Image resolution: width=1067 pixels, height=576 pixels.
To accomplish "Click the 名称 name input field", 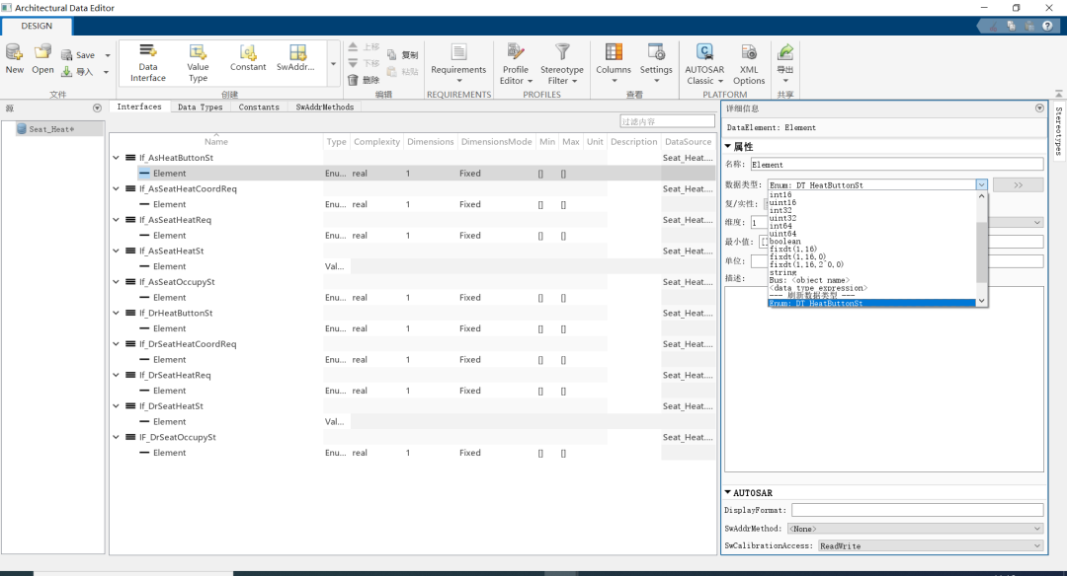I will (897, 165).
